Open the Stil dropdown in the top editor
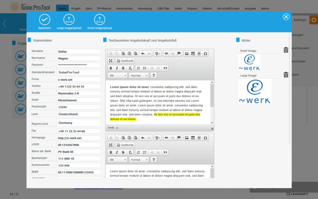The width and height of the screenshot is (318, 199). click(x=118, y=76)
